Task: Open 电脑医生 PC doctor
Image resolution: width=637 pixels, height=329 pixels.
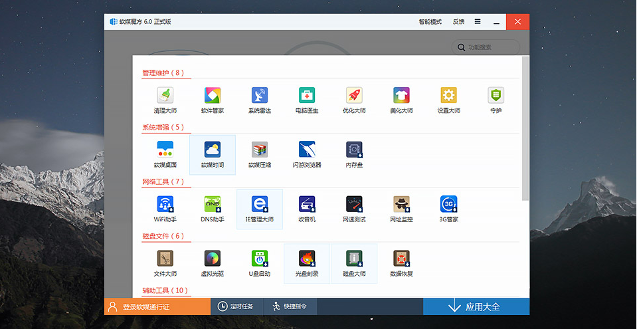Action: point(307,100)
